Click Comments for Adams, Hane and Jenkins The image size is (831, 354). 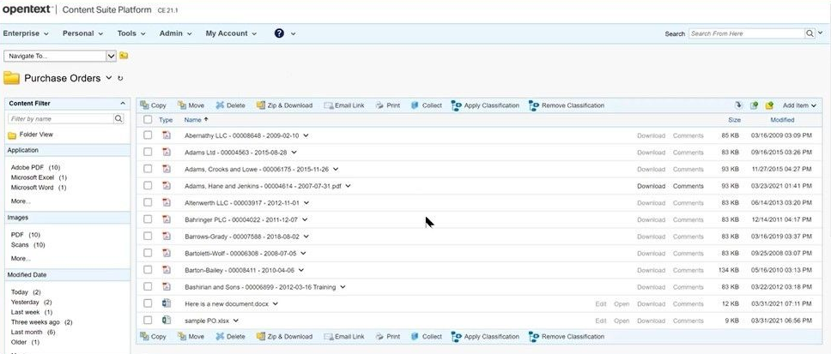(688, 186)
